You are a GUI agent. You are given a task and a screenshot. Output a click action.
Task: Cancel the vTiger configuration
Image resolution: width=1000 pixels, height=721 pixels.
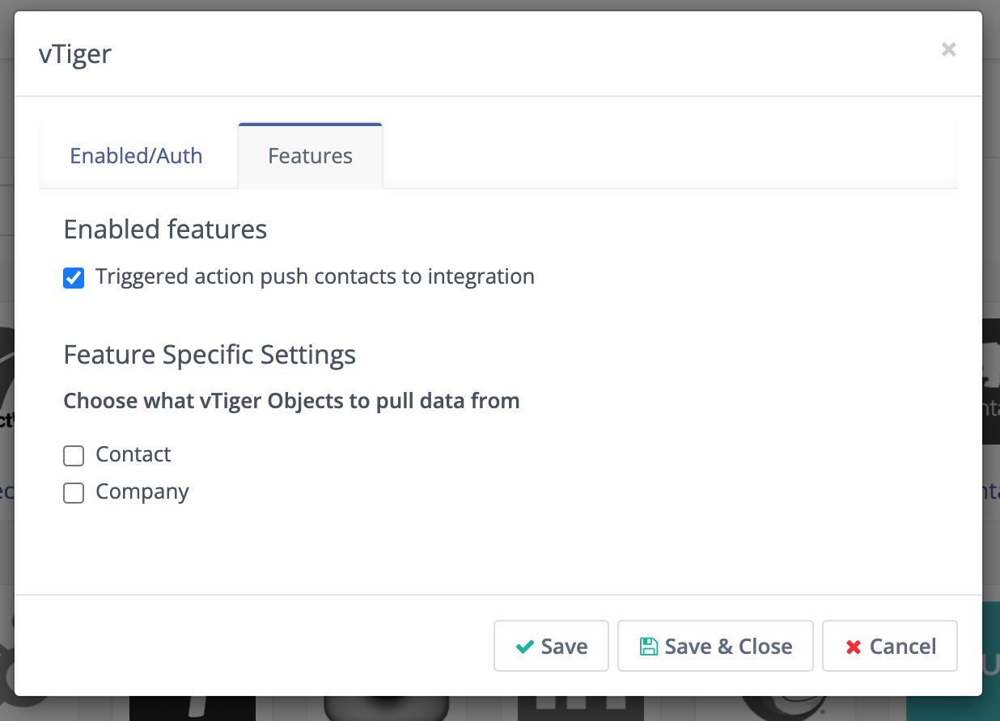(x=890, y=647)
